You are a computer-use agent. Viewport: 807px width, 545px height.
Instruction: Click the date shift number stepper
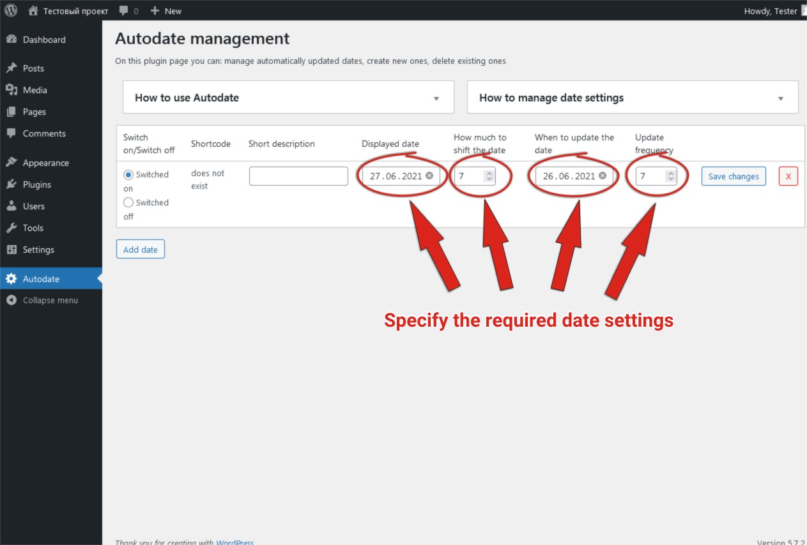click(489, 176)
